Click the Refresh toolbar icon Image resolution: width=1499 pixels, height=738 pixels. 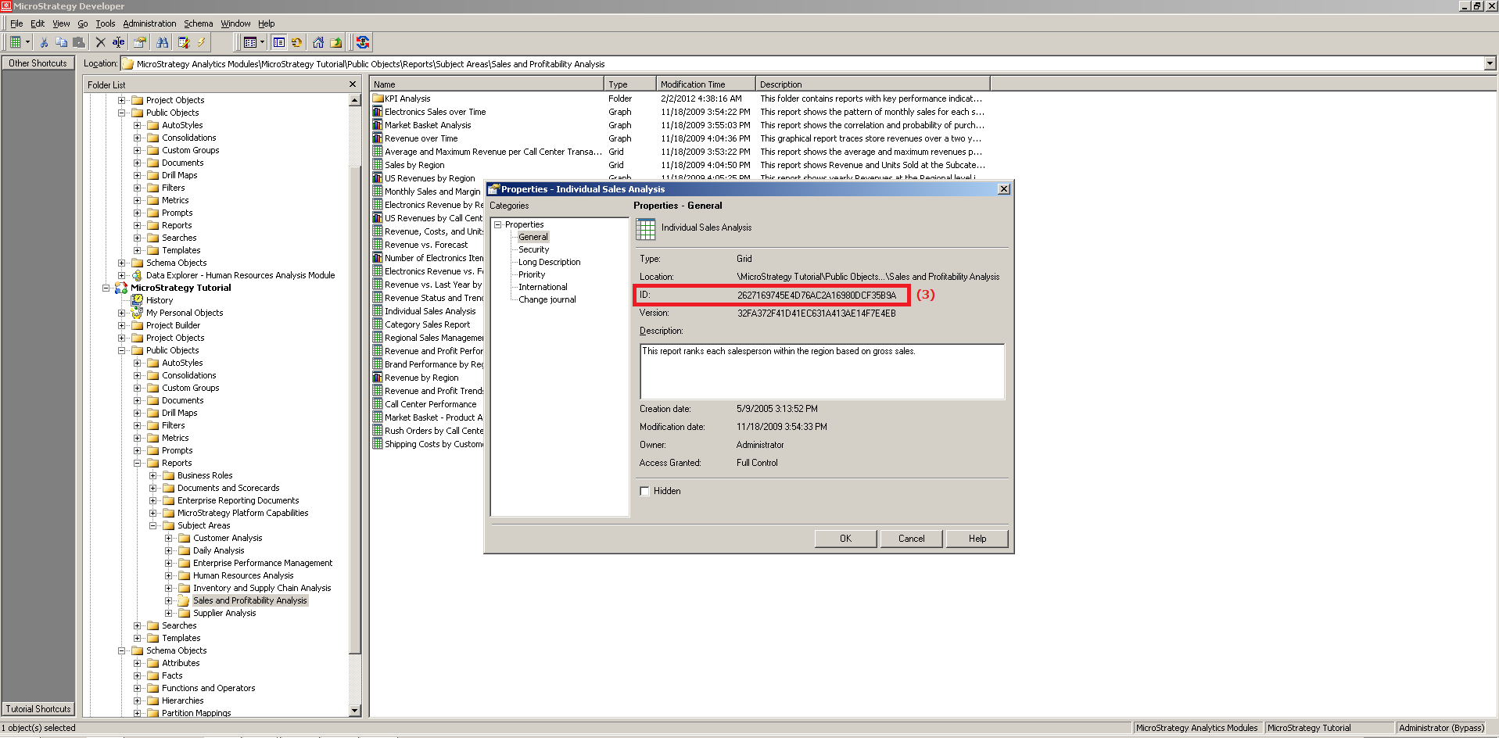tap(297, 42)
